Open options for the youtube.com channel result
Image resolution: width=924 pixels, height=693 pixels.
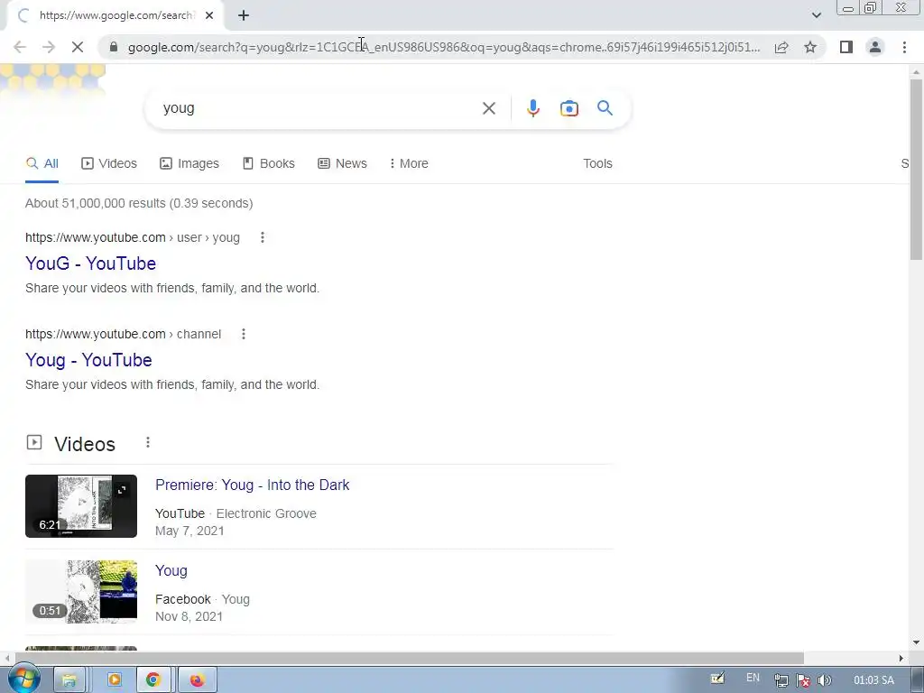click(244, 334)
